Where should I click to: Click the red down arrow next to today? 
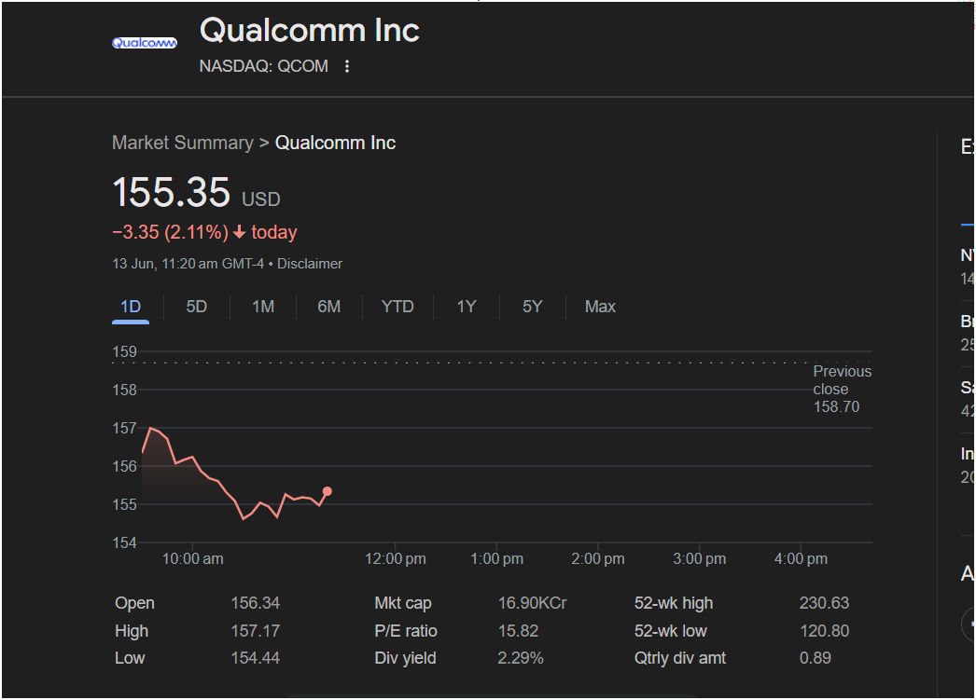click(x=240, y=232)
